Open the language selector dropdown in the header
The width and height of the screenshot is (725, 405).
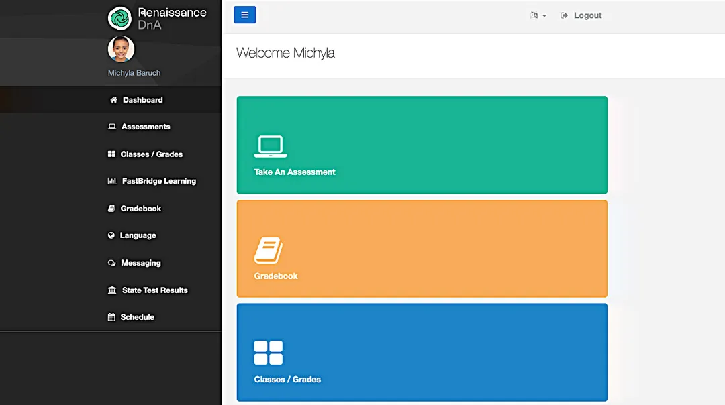pyautogui.click(x=538, y=15)
